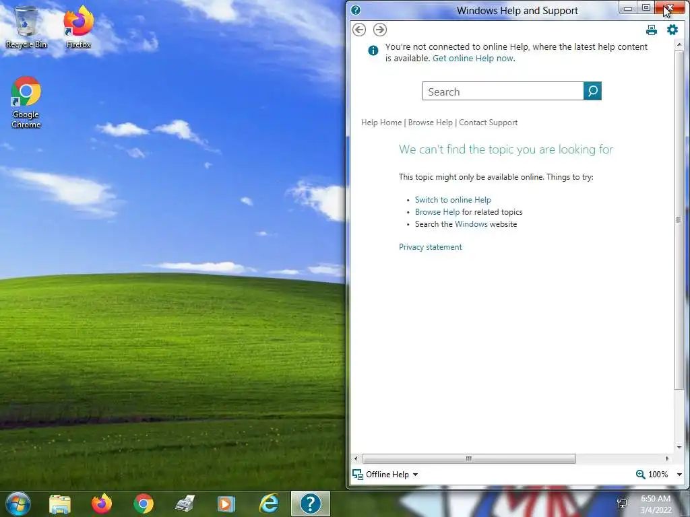The height and width of the screenshot is (517, 690).
Task: Go back in Help and Support
Action: coord(359,30)
